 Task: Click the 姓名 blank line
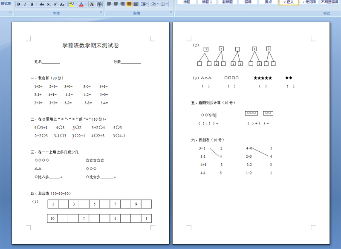click(51, 62)
